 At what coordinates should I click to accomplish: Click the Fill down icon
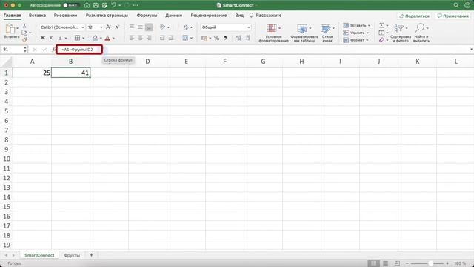(381, 33)
